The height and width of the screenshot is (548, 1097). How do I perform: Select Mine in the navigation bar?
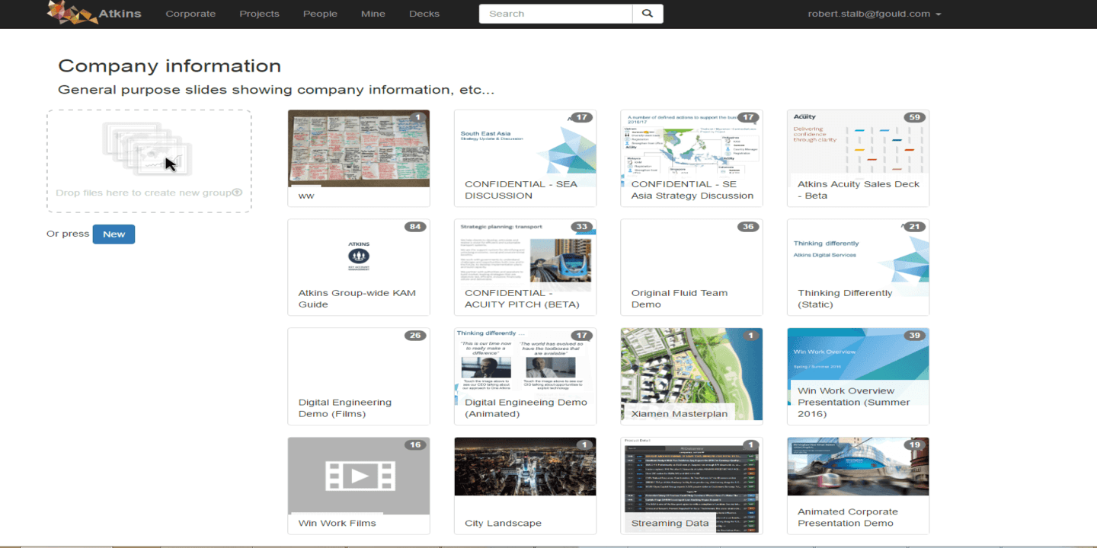[x=373, y=14]
